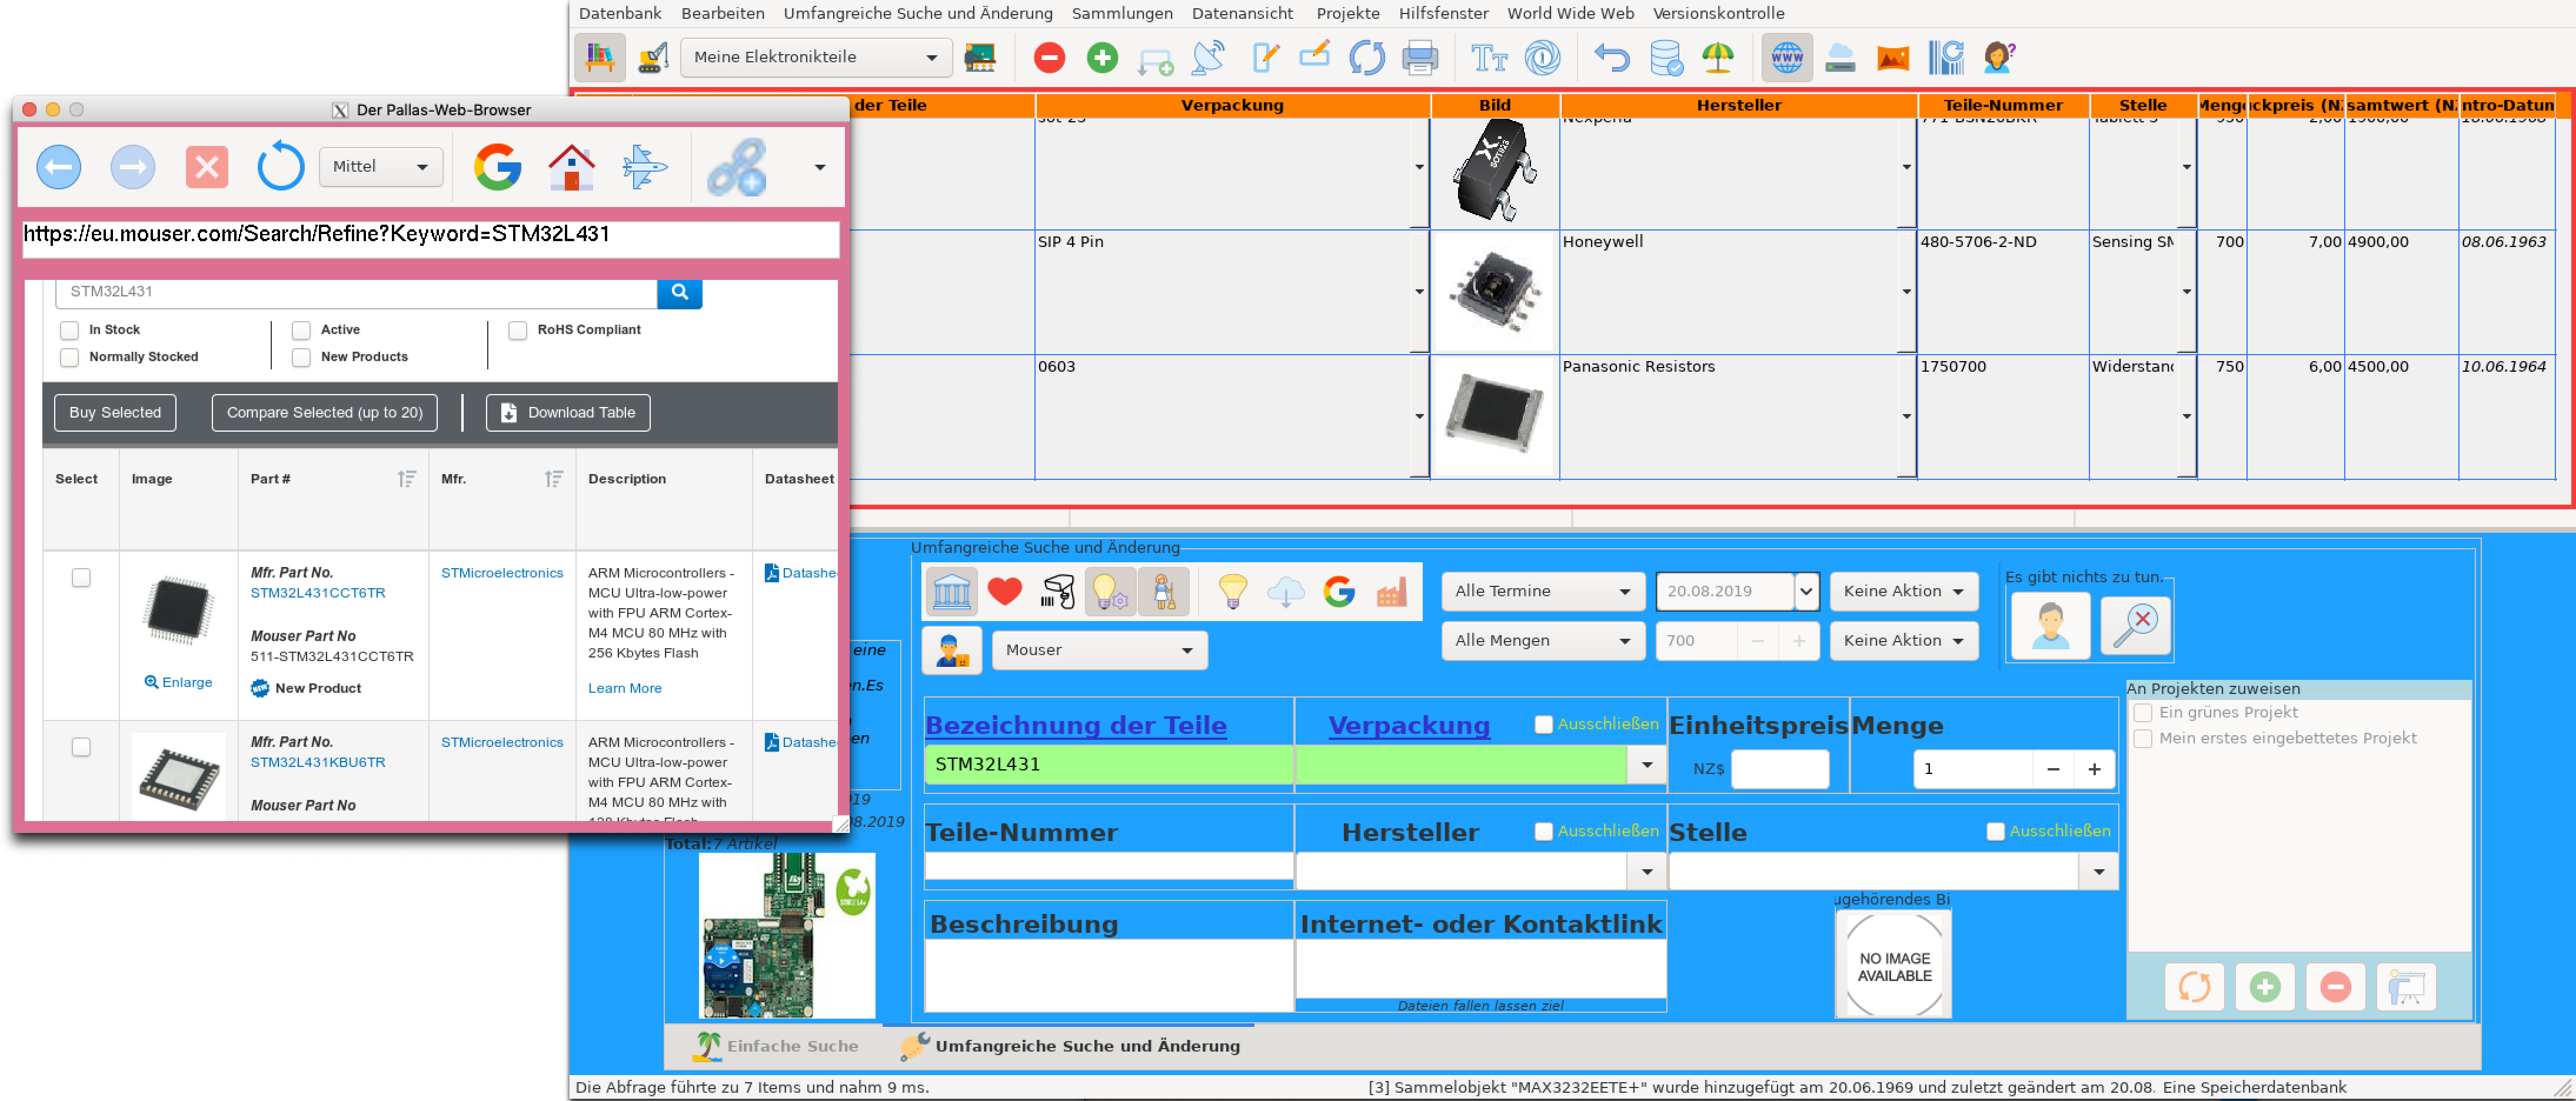Expand Stelle combo box dropdown arrow
Viewport: 2576px width, 1101px height.
tap(2099, 872)
